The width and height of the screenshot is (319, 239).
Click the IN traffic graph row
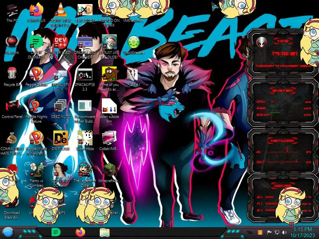click(284, 151)
